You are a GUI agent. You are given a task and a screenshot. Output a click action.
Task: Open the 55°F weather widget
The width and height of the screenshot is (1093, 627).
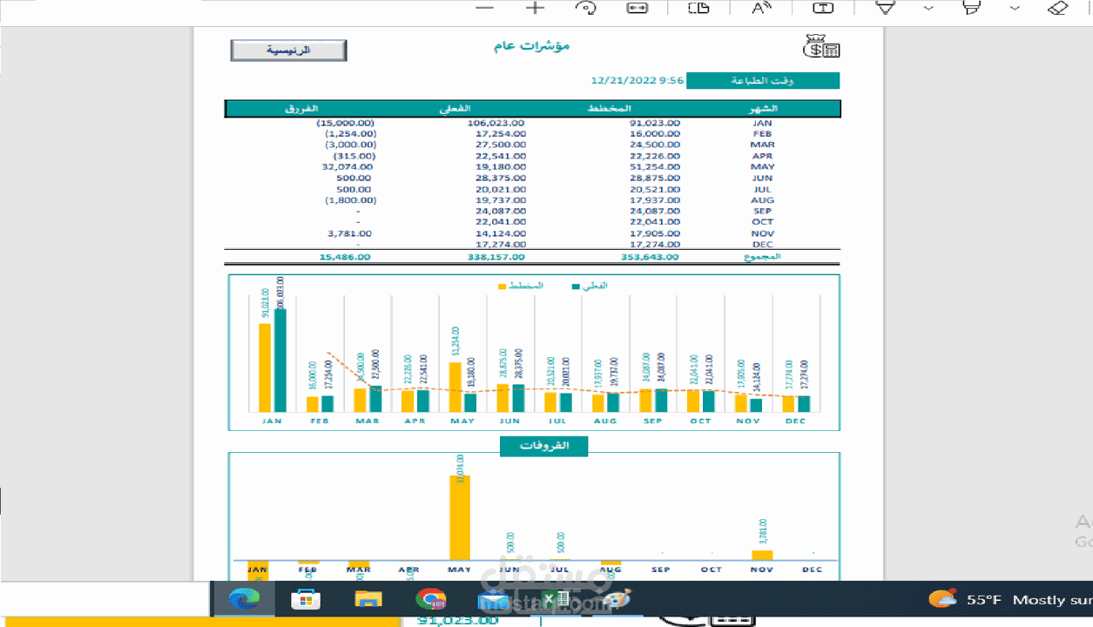(1010, 600)
